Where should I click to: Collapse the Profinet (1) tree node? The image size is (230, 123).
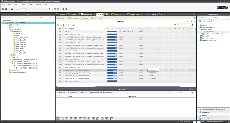[8, 57]
